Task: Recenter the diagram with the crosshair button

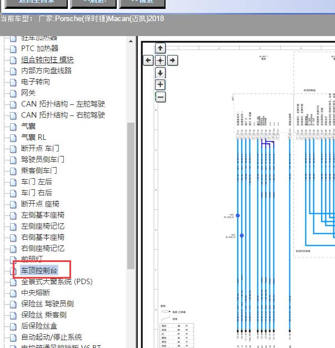Action: coord(160,60)
